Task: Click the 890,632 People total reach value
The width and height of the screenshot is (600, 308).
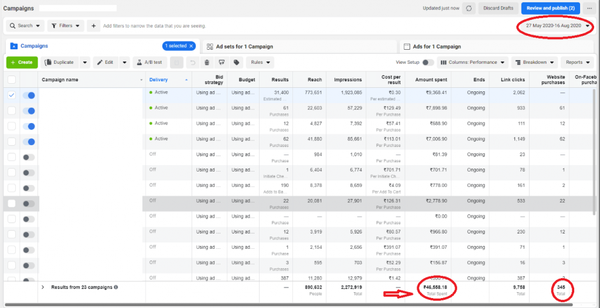Action: click(x=313, y=287)
